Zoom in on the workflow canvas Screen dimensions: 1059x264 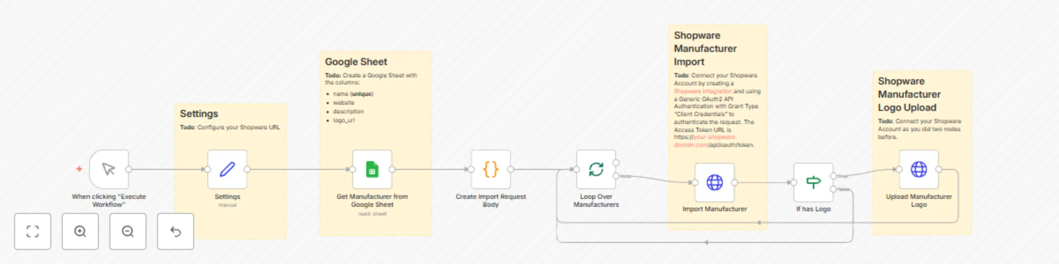[x=80, y=231]
